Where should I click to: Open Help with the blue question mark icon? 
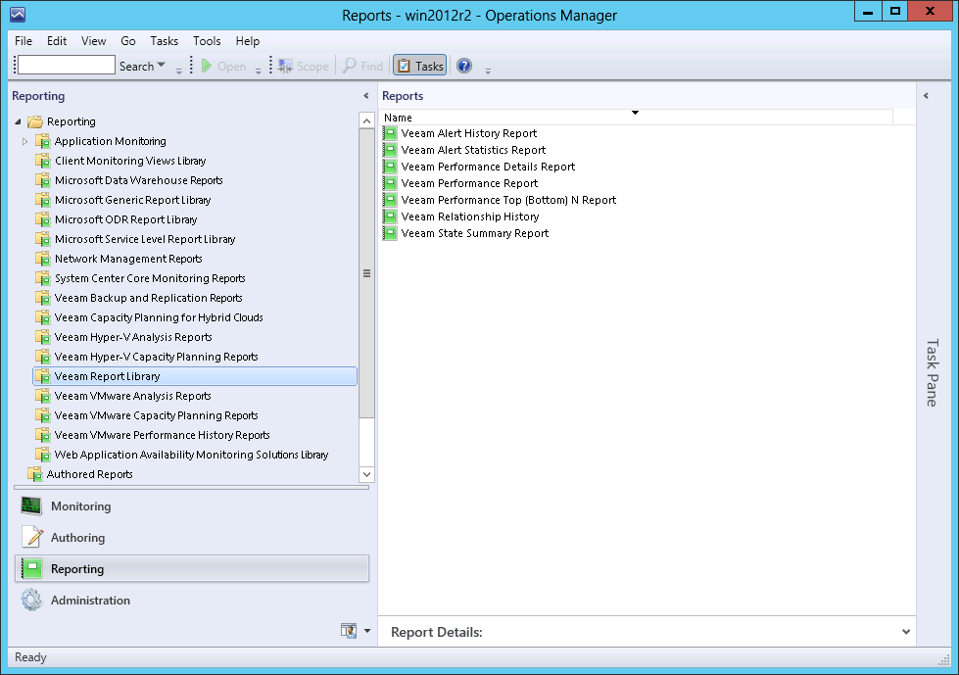464,66
